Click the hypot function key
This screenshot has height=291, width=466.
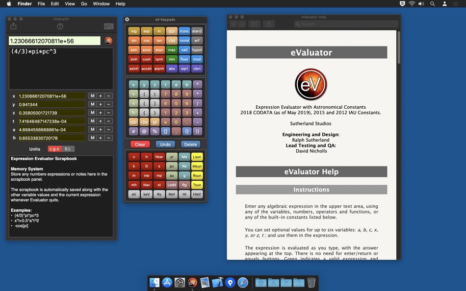197,50
